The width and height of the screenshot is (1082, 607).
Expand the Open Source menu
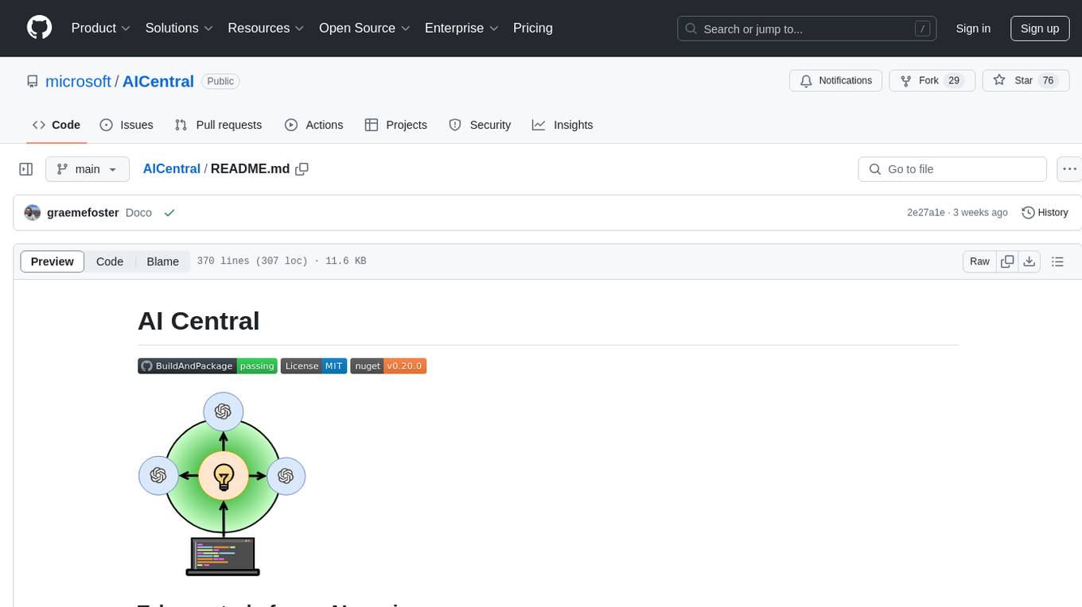click(x=364, y=28)
